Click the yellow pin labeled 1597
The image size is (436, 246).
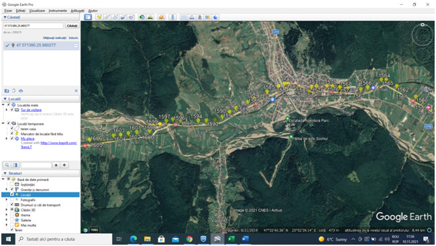tap(166, 121)
